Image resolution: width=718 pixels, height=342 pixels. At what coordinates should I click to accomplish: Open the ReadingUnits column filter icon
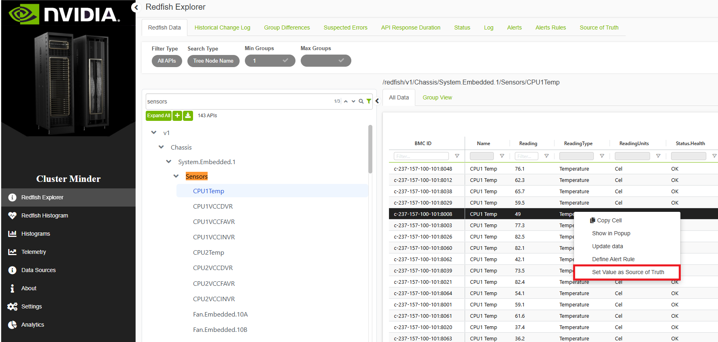pyautogui.click(x=658, y=156)
